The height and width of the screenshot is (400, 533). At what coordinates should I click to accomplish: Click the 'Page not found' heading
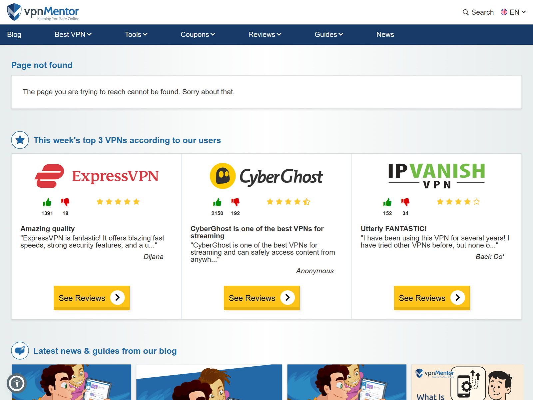point(42,65)
